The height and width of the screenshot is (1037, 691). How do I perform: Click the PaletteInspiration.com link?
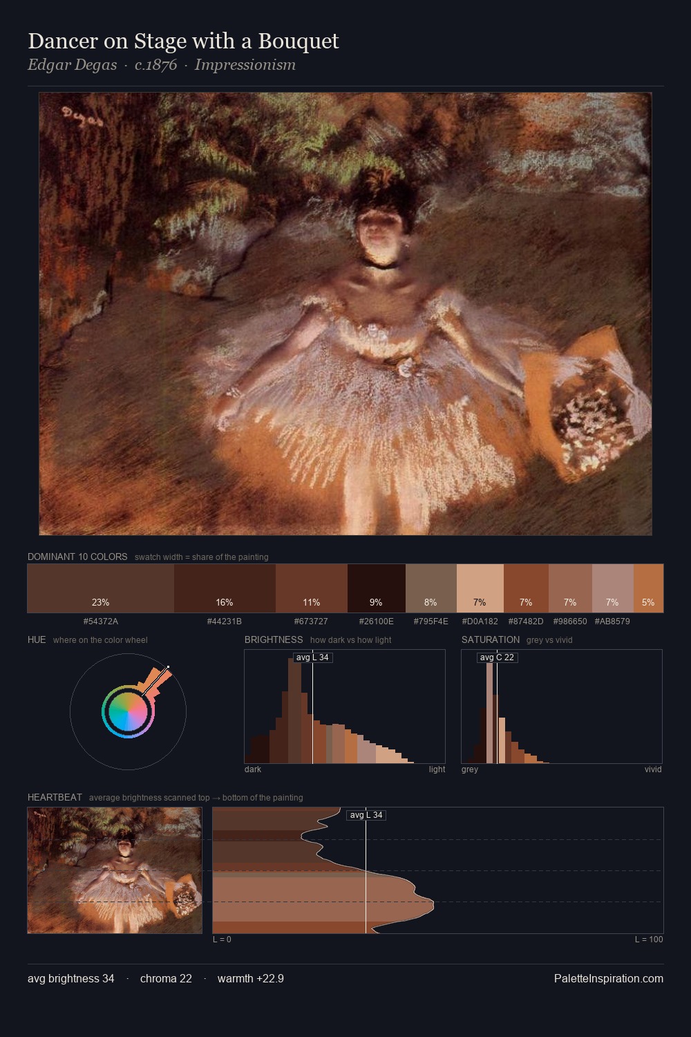coord(609,978)
